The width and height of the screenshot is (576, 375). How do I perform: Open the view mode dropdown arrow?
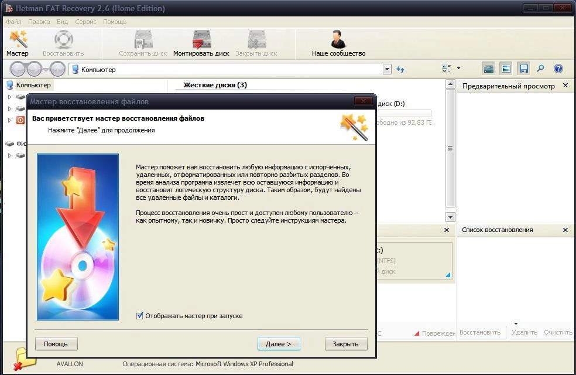[458, 69]
